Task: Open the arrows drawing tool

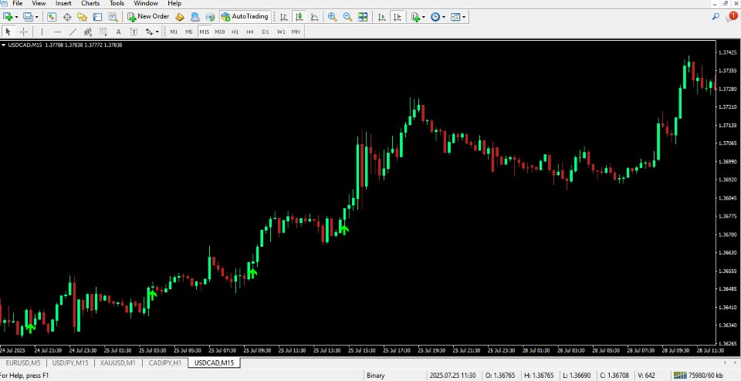Action: (149, 32)
